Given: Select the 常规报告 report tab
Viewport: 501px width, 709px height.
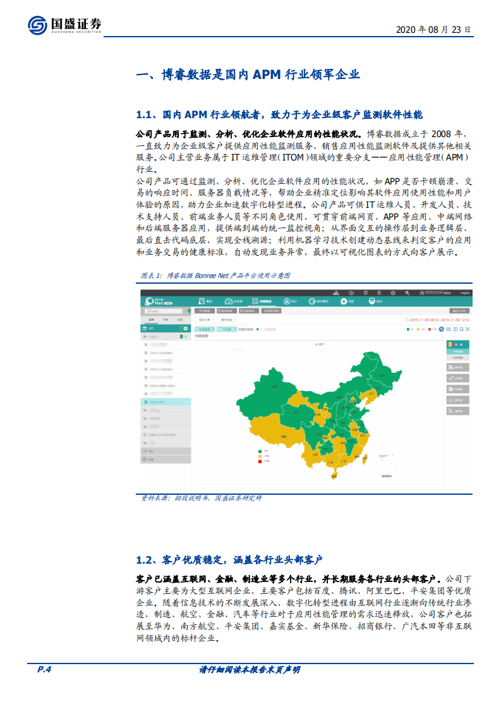Looking at the screenshot, I should point(262,301).
